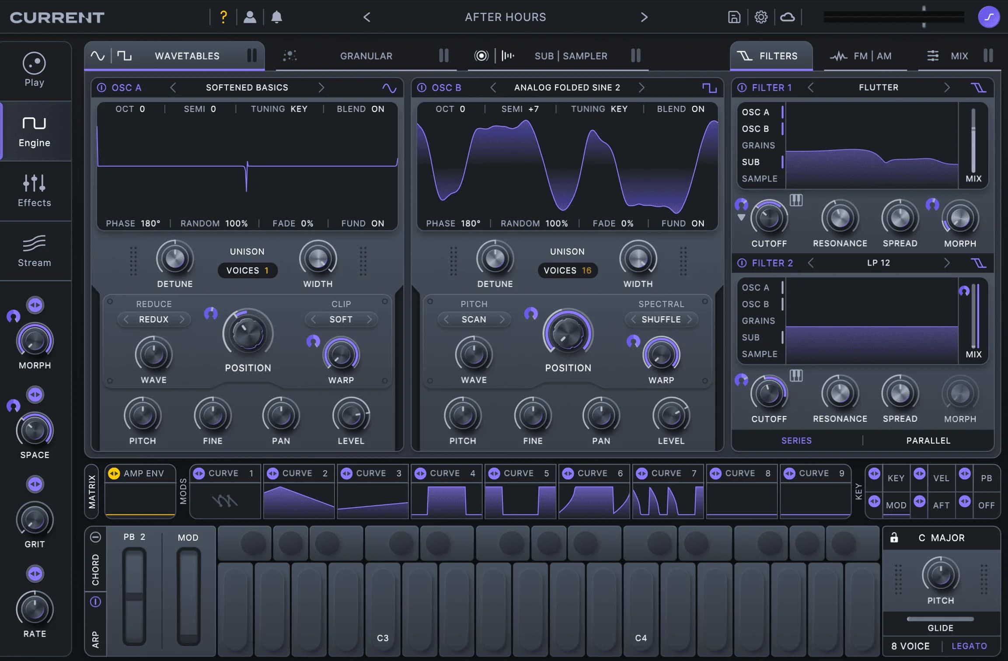This screenshot has width=1008, height=661.
Task: Switch to the GRANULAR tab
Action: tap(366, 56)
